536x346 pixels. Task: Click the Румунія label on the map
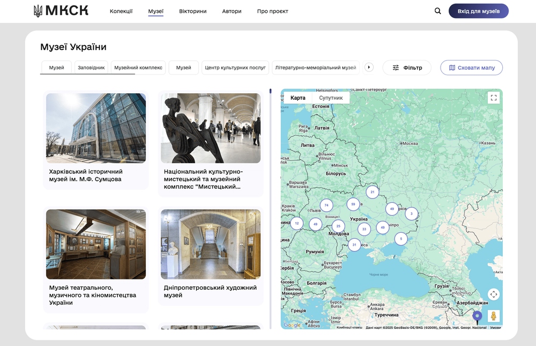click(x=315, y=252)
